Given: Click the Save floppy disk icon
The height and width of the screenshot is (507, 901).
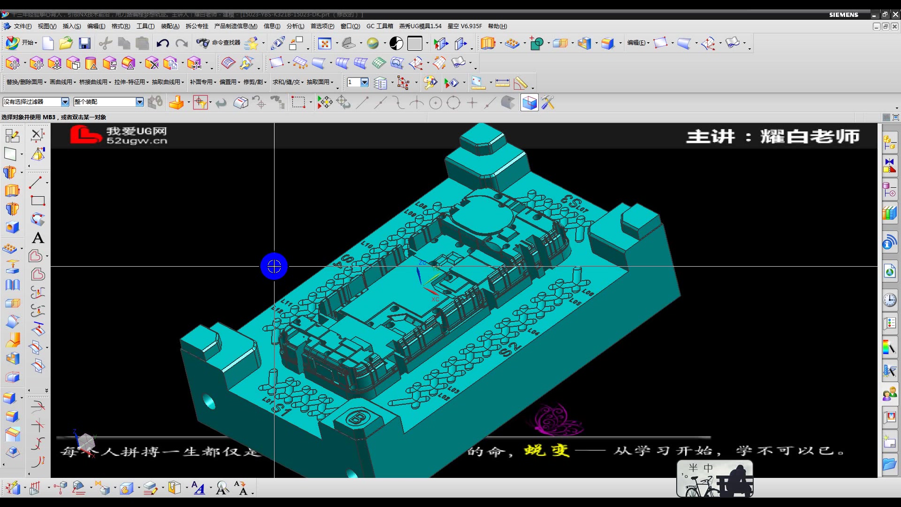Looking at the screenshot, I should pyautogui.click(x=84, y=44).
